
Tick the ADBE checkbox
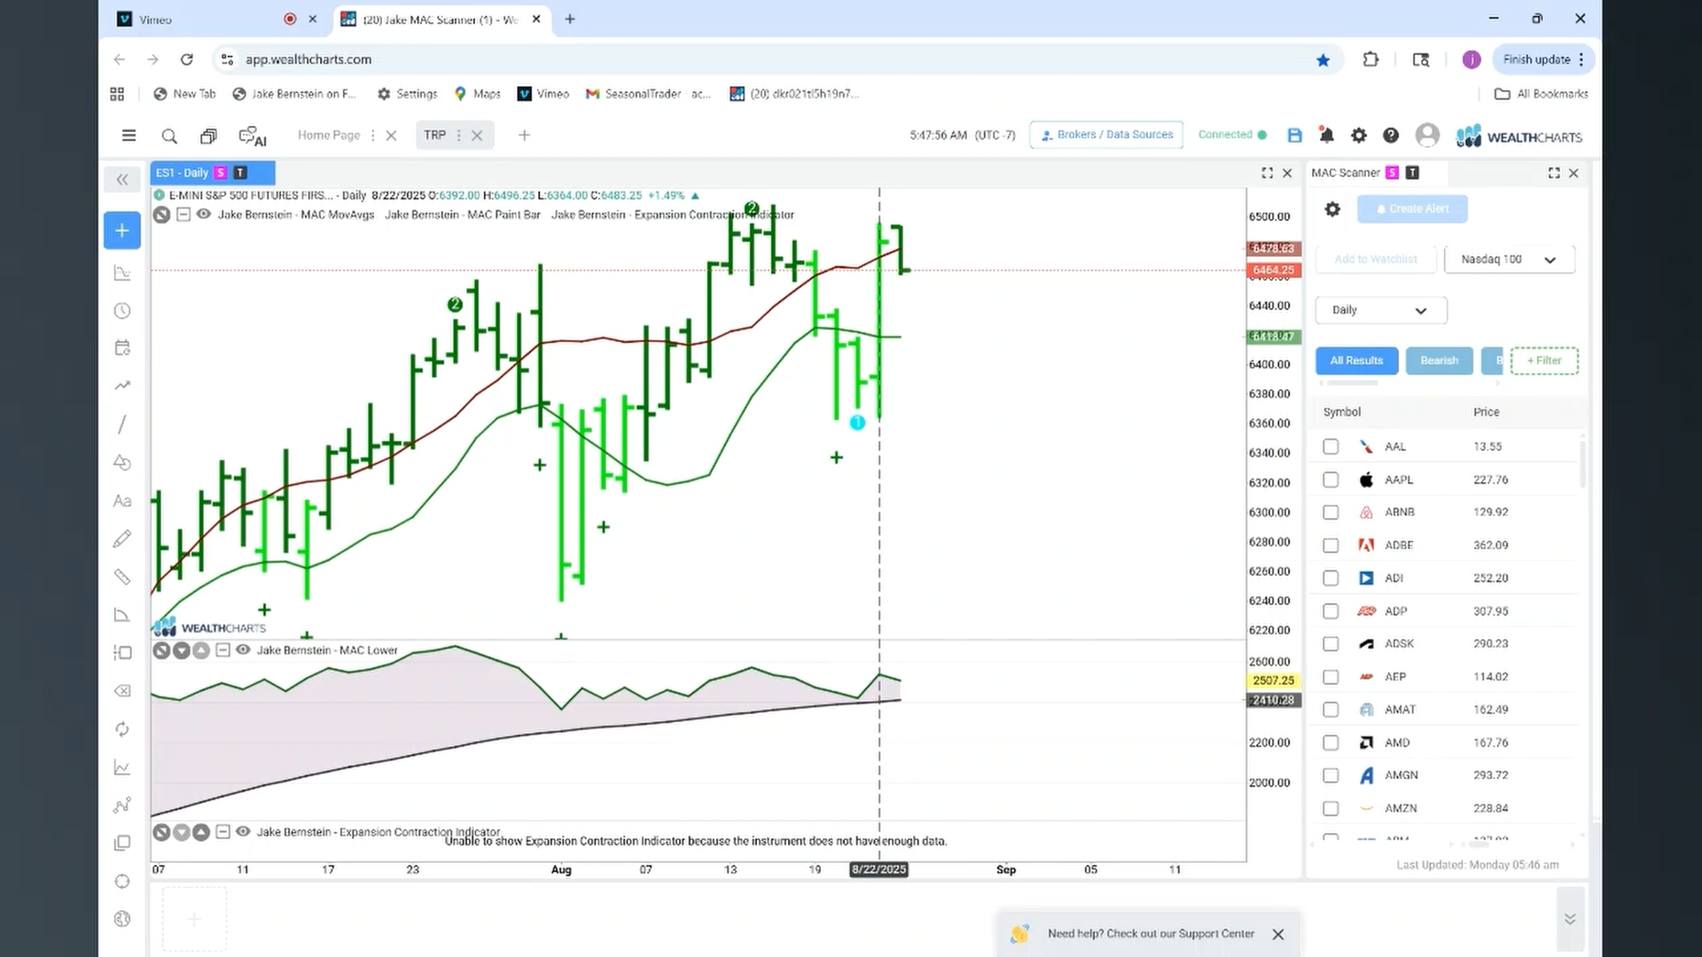click(x=1331, y=545)
